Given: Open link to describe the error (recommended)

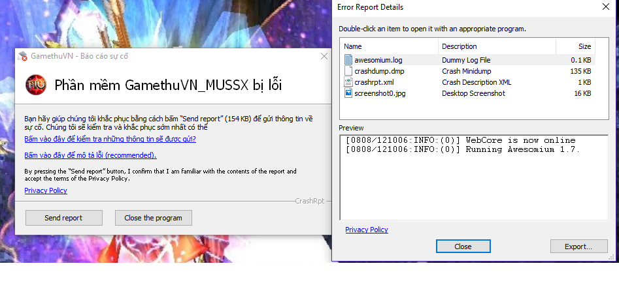Looking at the screenshot, I should pos(90,155).
